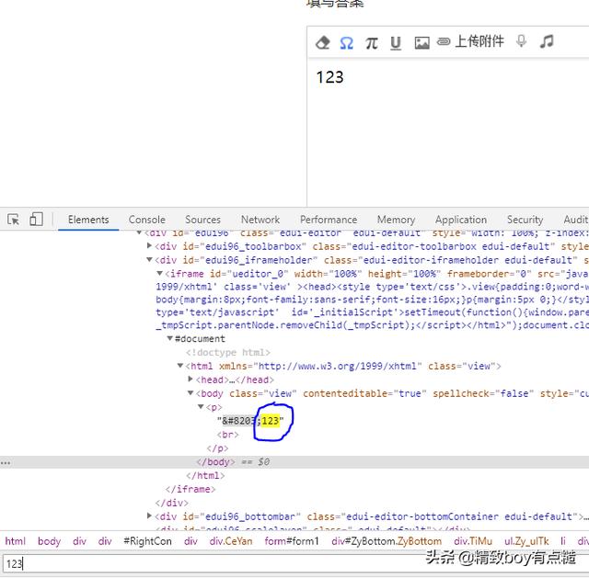This screenshot has height=578, width=589.
Task: Click #RightCon in the breadcrumb bar
Action: point(147,541)
